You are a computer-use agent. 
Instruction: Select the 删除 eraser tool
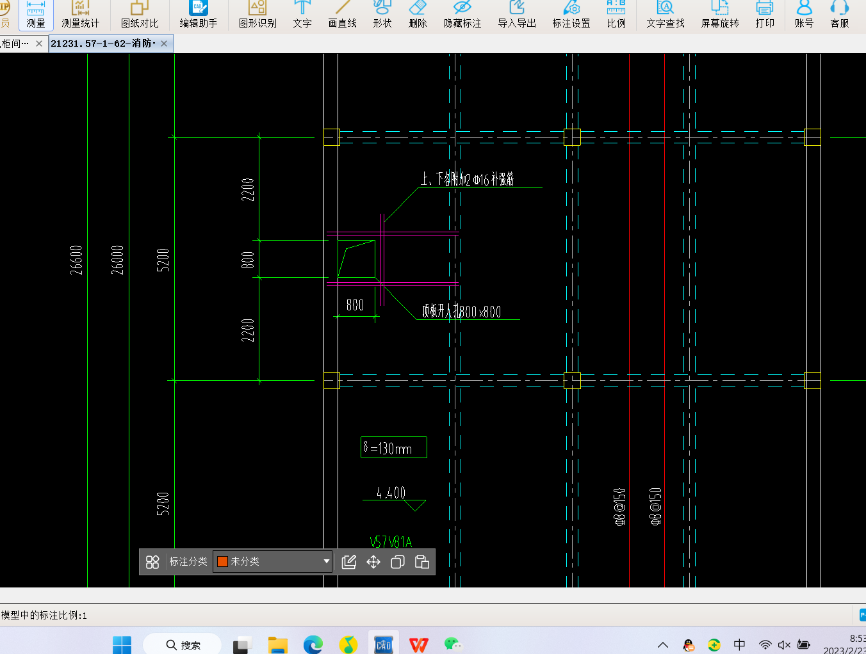(418, 15)
